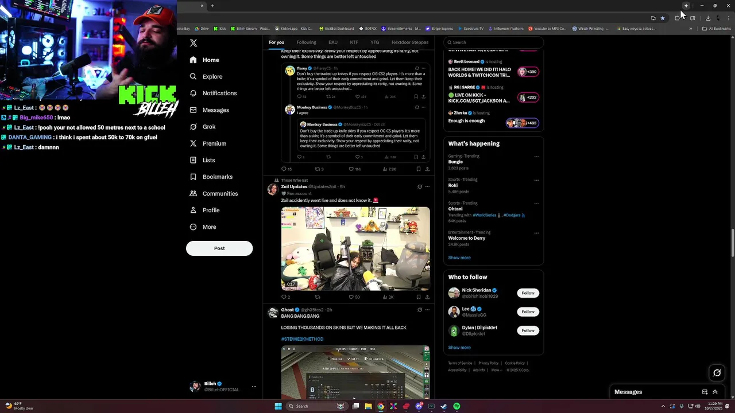Screen dimensions: 735x413
Task: Follow Lee @MassieGG
Action: pyautogui.click(x=528, y=311)
